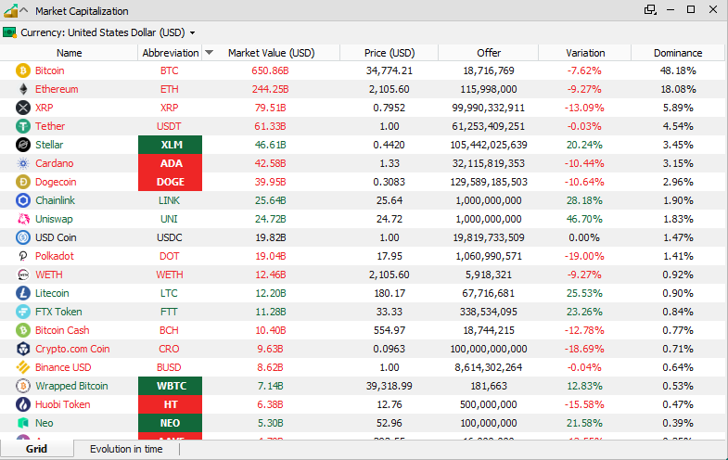Switch to the Evolution in time tab
This screenshot has width=728, height=460.
126,449
